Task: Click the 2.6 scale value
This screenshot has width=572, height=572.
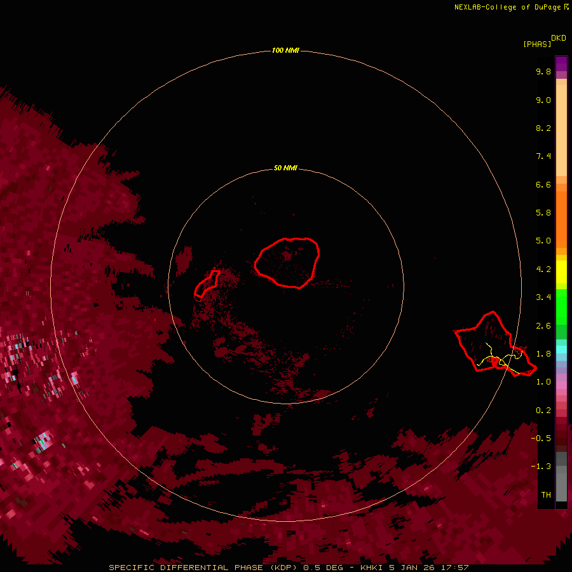Action: (x=543, y=326)
